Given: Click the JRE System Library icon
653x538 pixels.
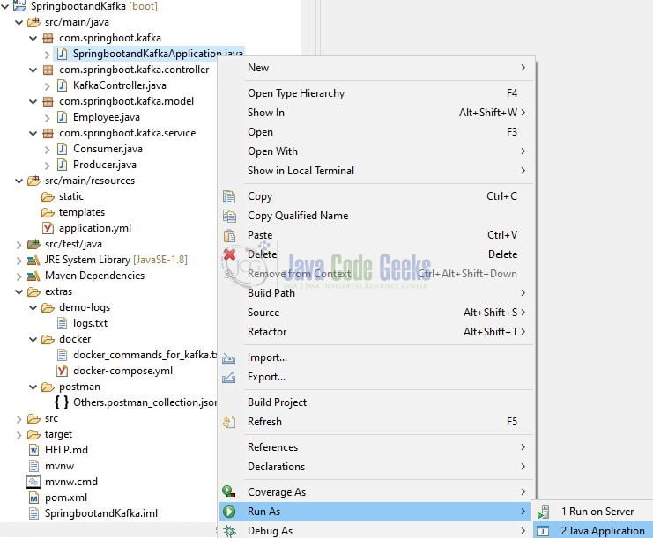Looking at the screenshot, I should coord(33,260).
